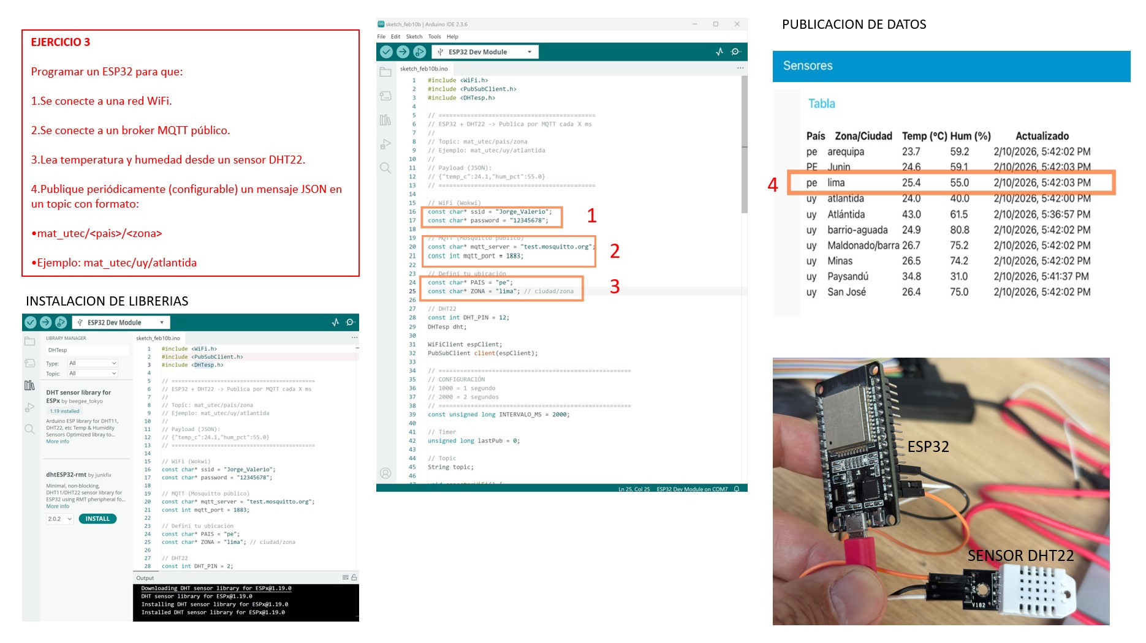1146x643 pixels.
Task: Open the Tools menu
Action: point(434,37)
